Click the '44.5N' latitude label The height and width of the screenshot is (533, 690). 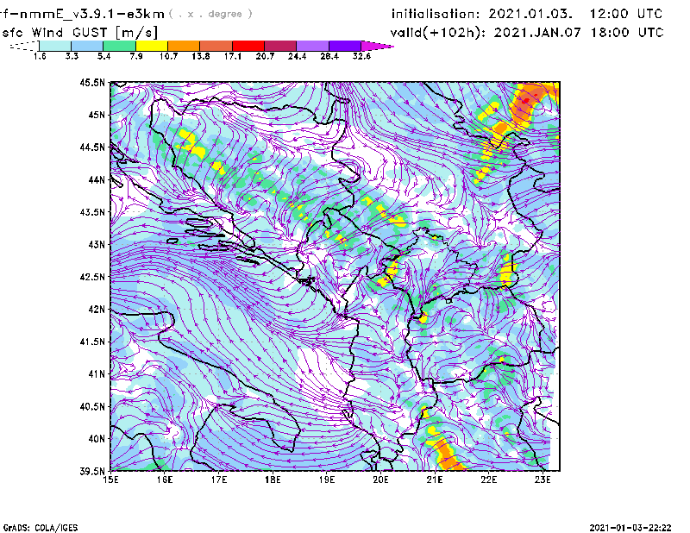[92, 147]
